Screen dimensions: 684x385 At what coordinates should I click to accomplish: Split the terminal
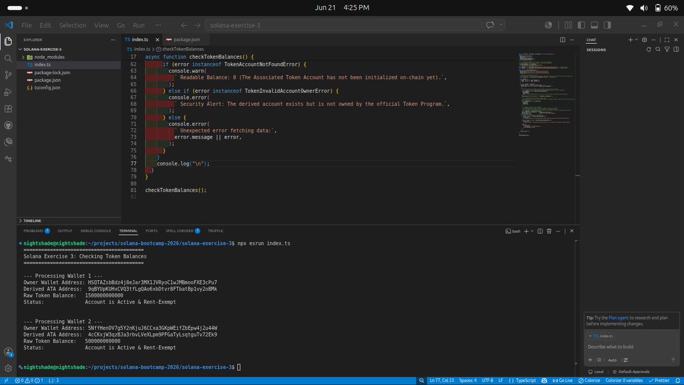(x=540, y=231)
